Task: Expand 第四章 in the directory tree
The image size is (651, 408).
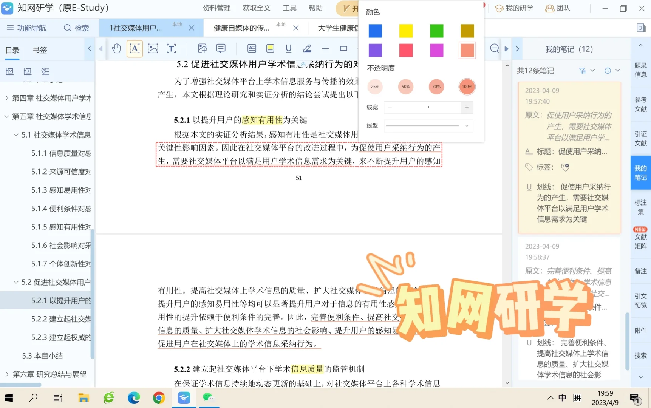Action: click(x=7, y=97)
